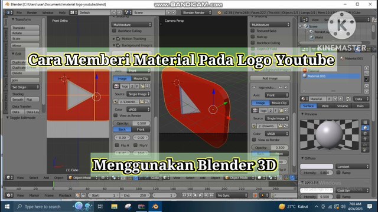The image size is (378, 212).
Task: Select sphere preview type icon
Action: click(366, 128)
